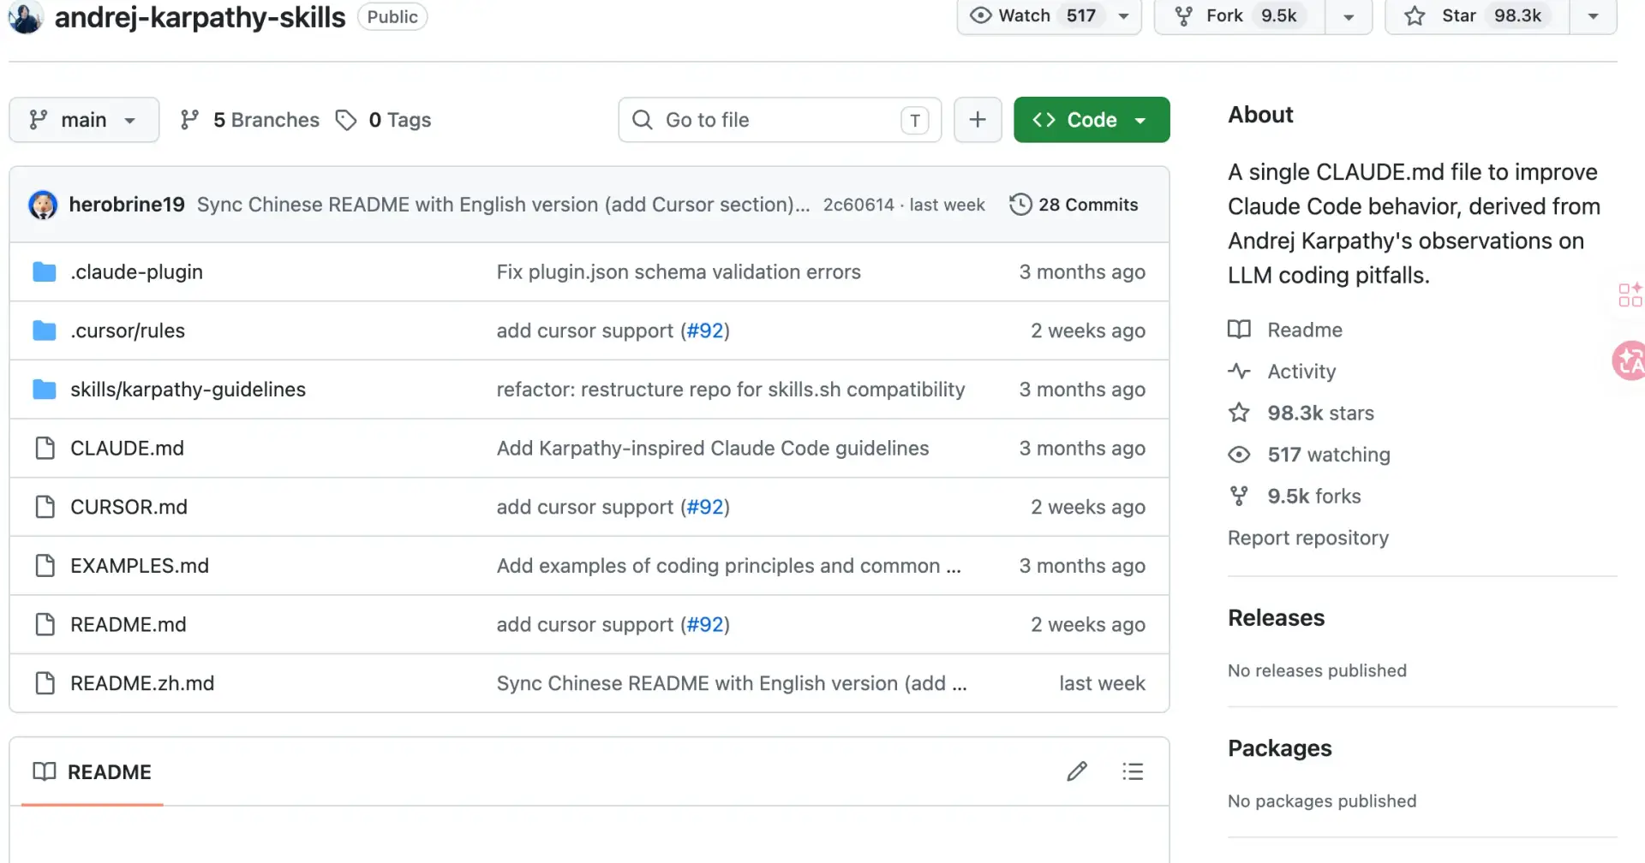This screenshot has width=1645, height=863.
Task: Focus the Go to file search field
Action: pyautogui.click(x=780, y=120)
